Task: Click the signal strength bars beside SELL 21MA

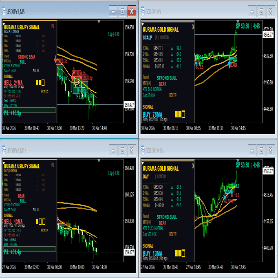Action: (40, 83)
